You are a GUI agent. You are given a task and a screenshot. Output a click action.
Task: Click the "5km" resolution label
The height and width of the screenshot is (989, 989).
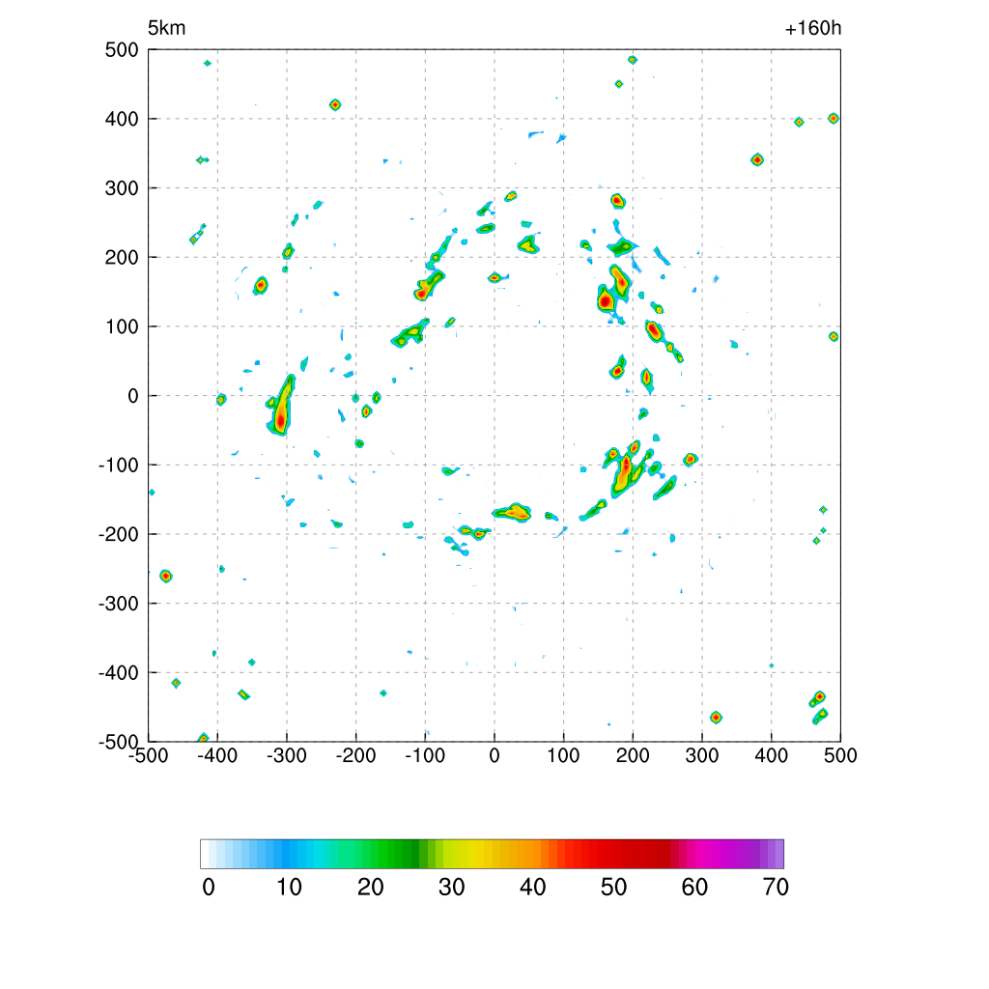[x=166, y=28]
